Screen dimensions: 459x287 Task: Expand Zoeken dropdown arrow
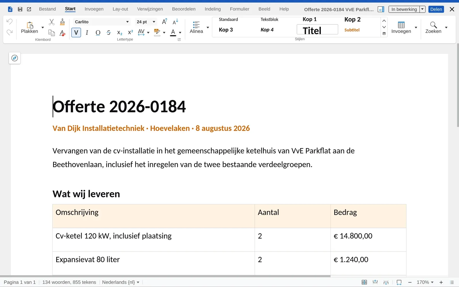click(446, 28)
